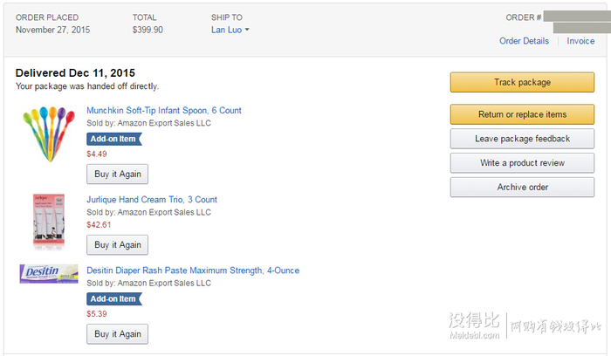611x356 pixels.
Task: Click Leave package feedback button
Action: (522, 139)
